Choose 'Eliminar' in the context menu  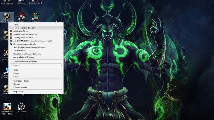(36, 84)
